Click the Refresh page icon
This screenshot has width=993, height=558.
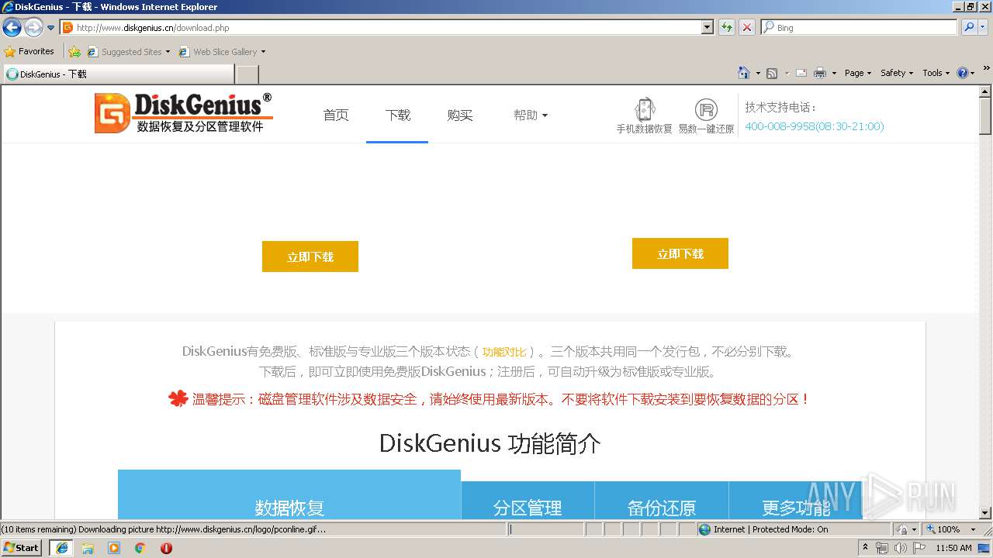727,27
